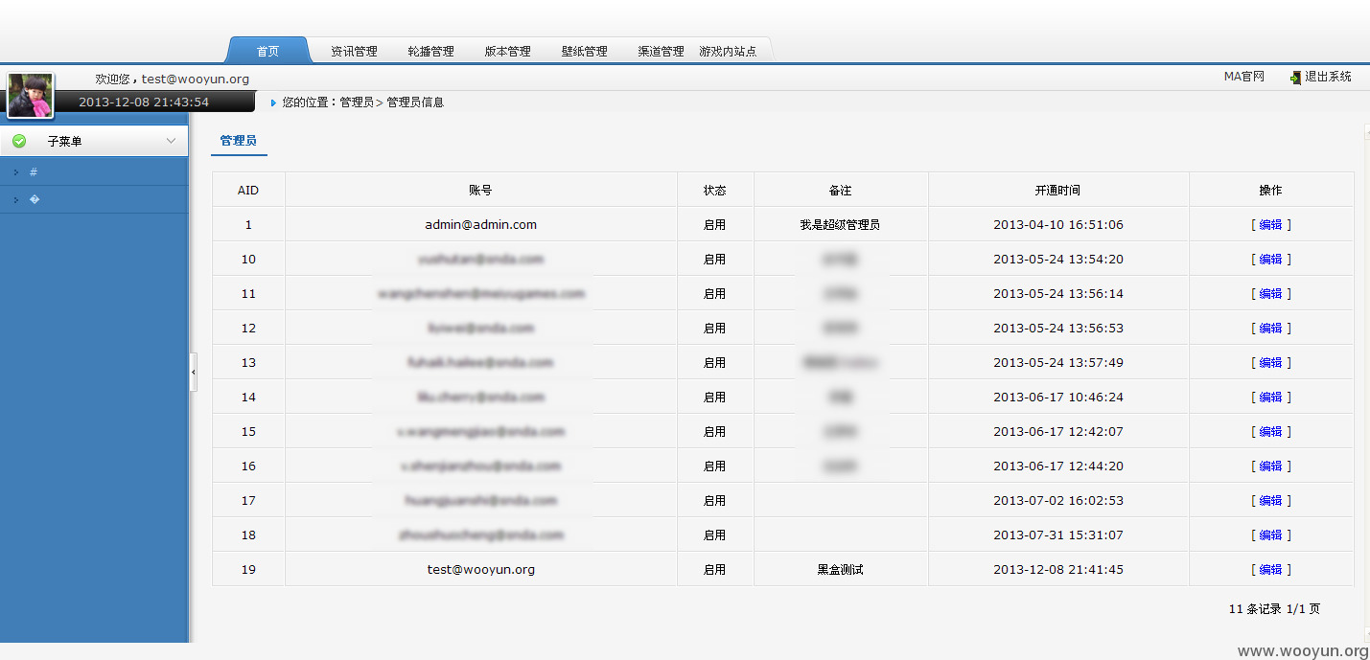This screenshot has height=660, width=1370.
Task: Click the green check icon beside 子菜单
Action: point(19,141)
